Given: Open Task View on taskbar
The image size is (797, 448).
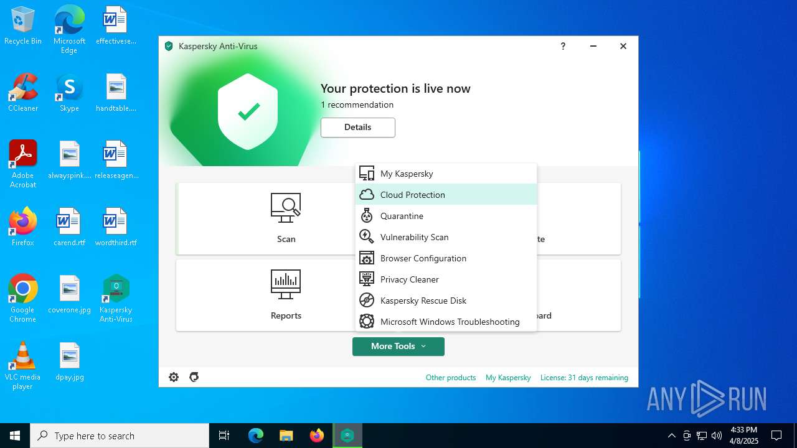Looking at the screenshot, I should pos(224,436).
